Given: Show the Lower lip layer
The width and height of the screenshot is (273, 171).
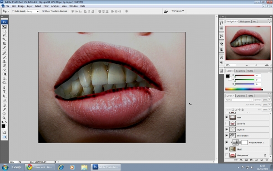Looking at the screenshot, I should pyautogui.click(x=227, y=124).
